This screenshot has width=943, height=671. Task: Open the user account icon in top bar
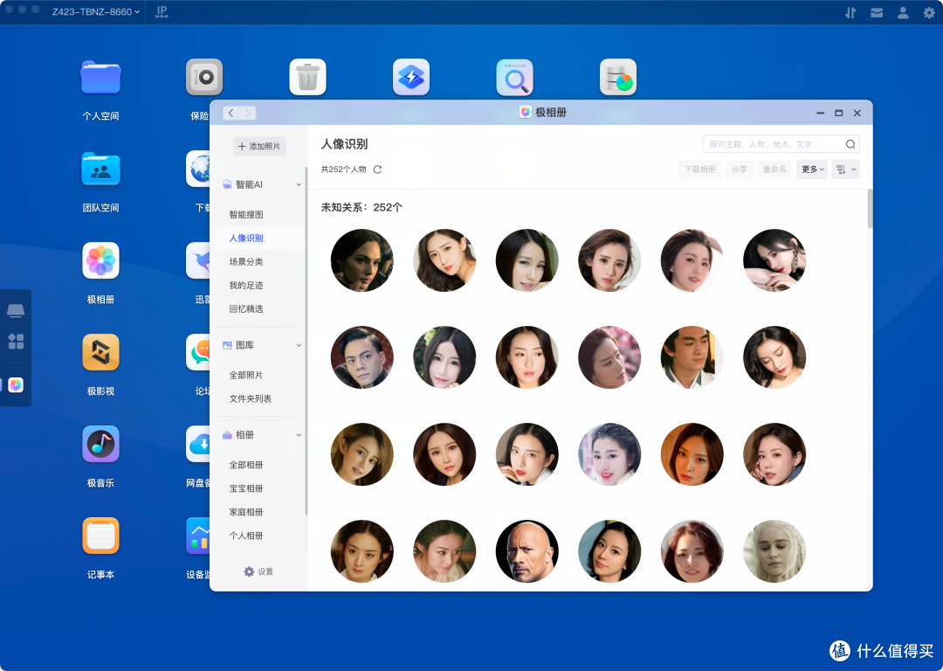point(903,12)
